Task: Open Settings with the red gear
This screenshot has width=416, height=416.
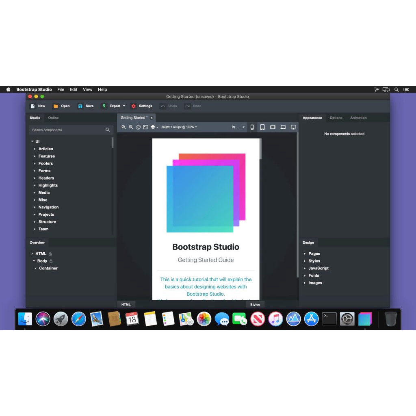Action: click(142, 106)
